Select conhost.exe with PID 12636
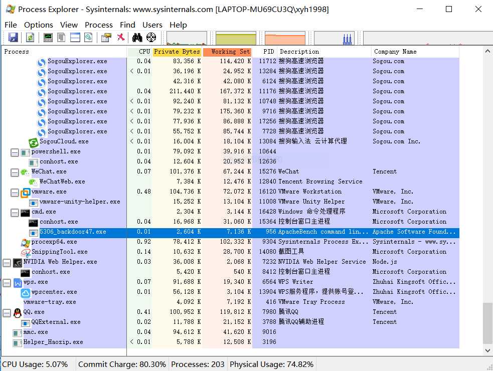493x371 pixels. [x=59, y=161]
